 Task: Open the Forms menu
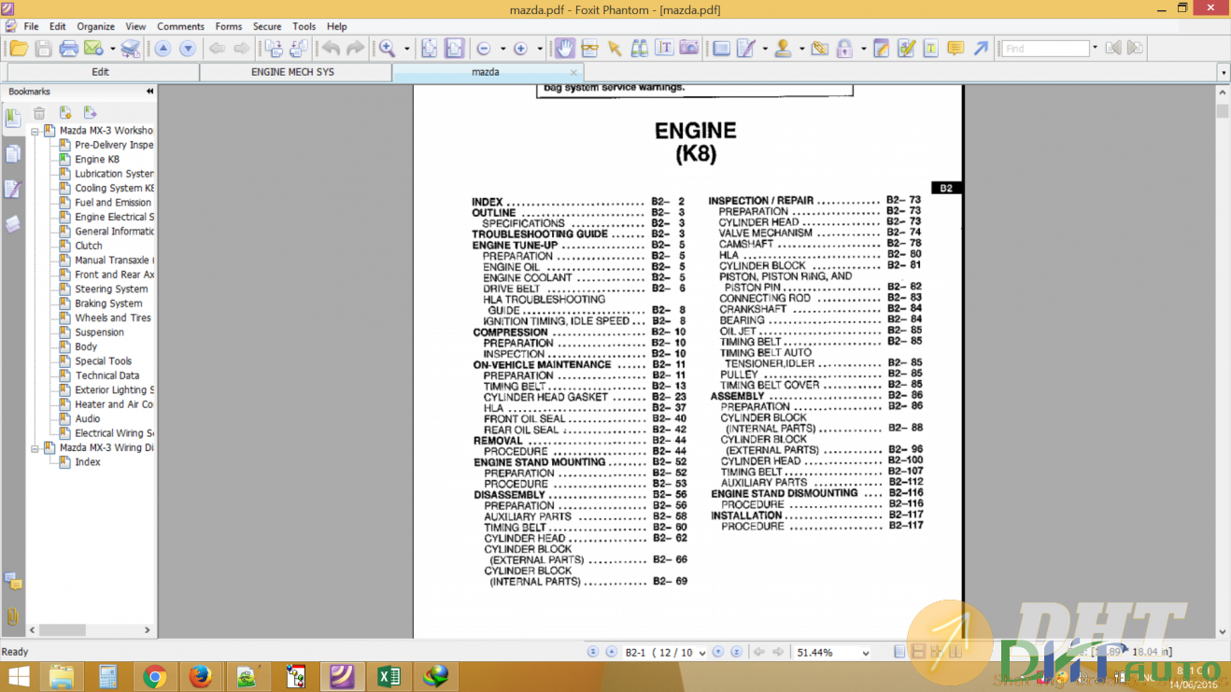(x=229, y=26)
